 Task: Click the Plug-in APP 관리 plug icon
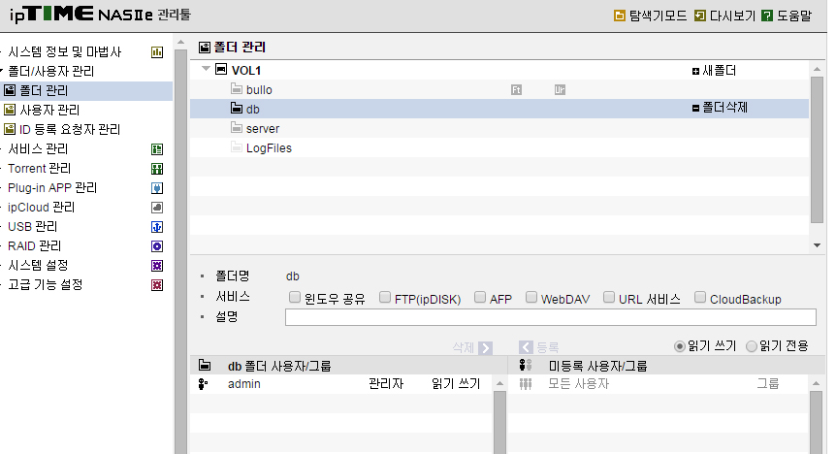pos(157,188)
